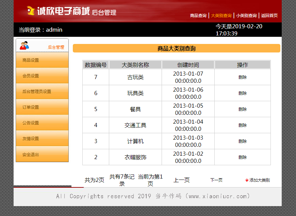Go to 上一页 previous page
Image resolution: width=296 pixels, height=216 pixels.
(x=181, y=180)
